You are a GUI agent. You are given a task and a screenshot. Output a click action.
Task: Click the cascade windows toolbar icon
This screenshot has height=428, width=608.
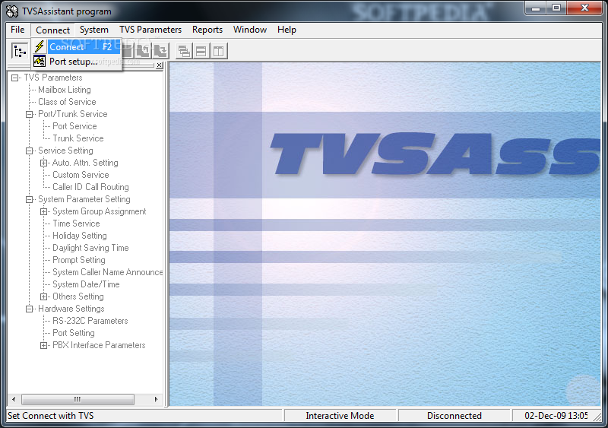184,51
